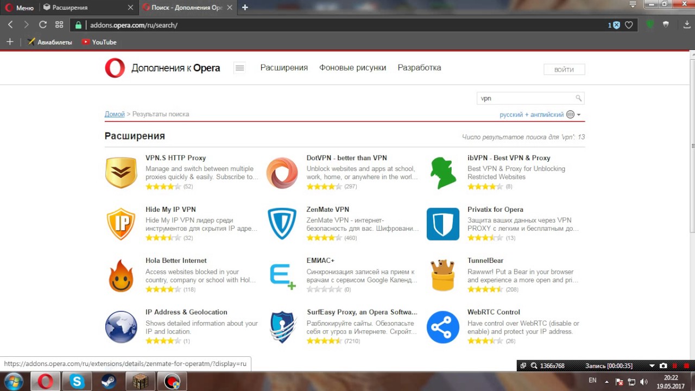Image resolution: width=695 pixels, height=391 pixels.
Task: Follow the Домой breadcrumb link
Action: [x=115, y=114]
